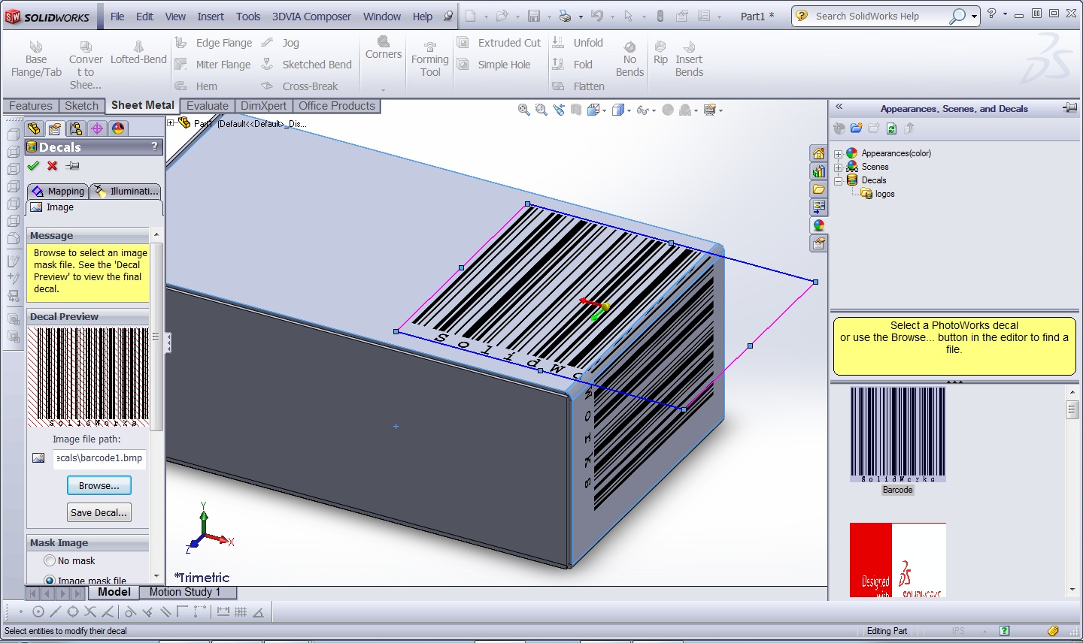The image size is (1083, 643).
Task: Open Decals panel help question mark
Action: coord(155,146)
